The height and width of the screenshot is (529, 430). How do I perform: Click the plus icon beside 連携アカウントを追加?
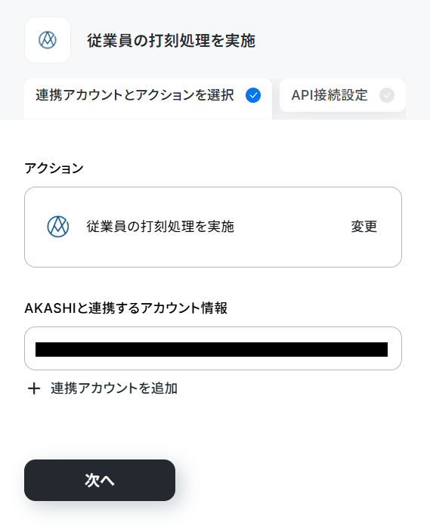[x=34, y=388]
